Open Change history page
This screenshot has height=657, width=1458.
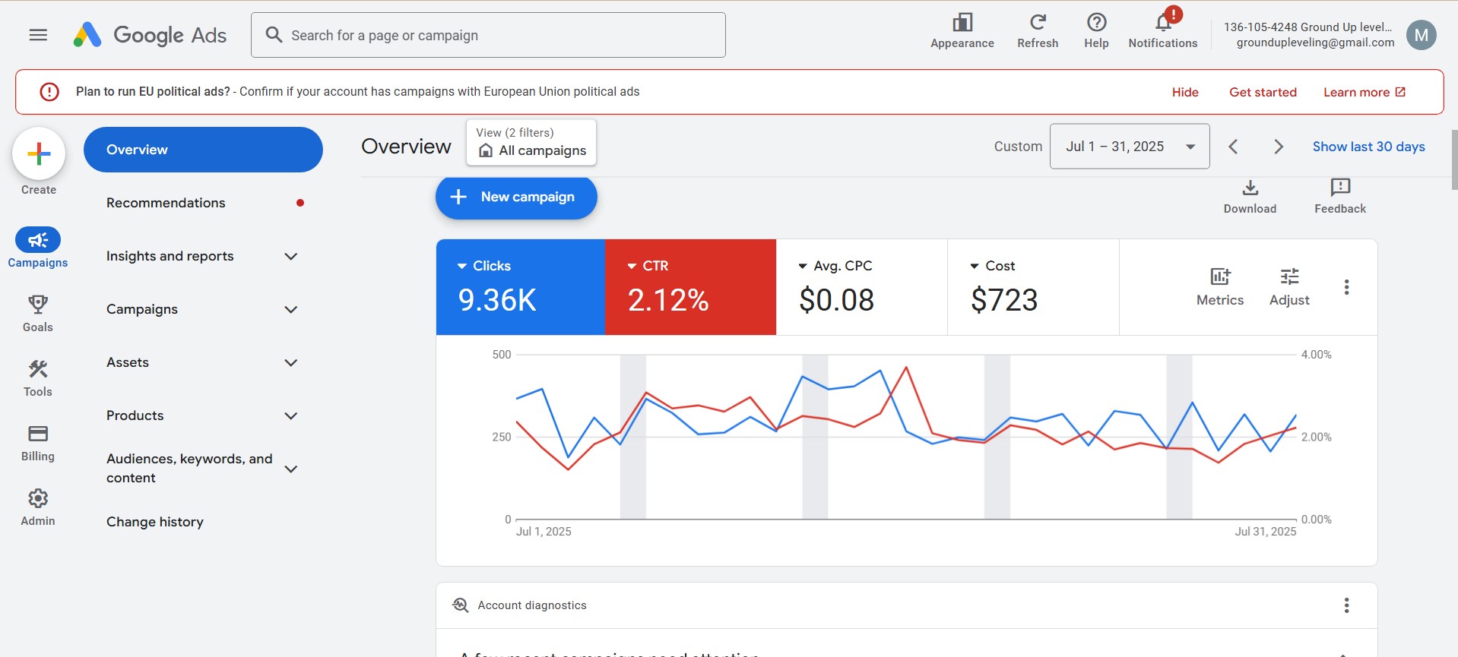(155, 522)
